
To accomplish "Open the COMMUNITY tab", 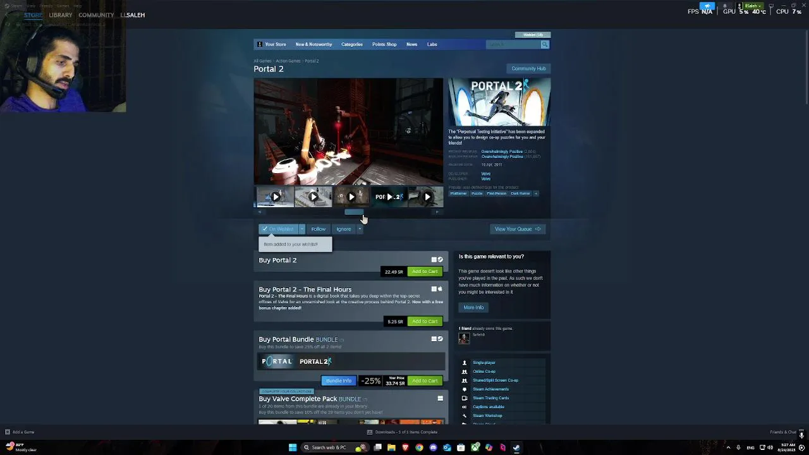I will tap(96, 15).
